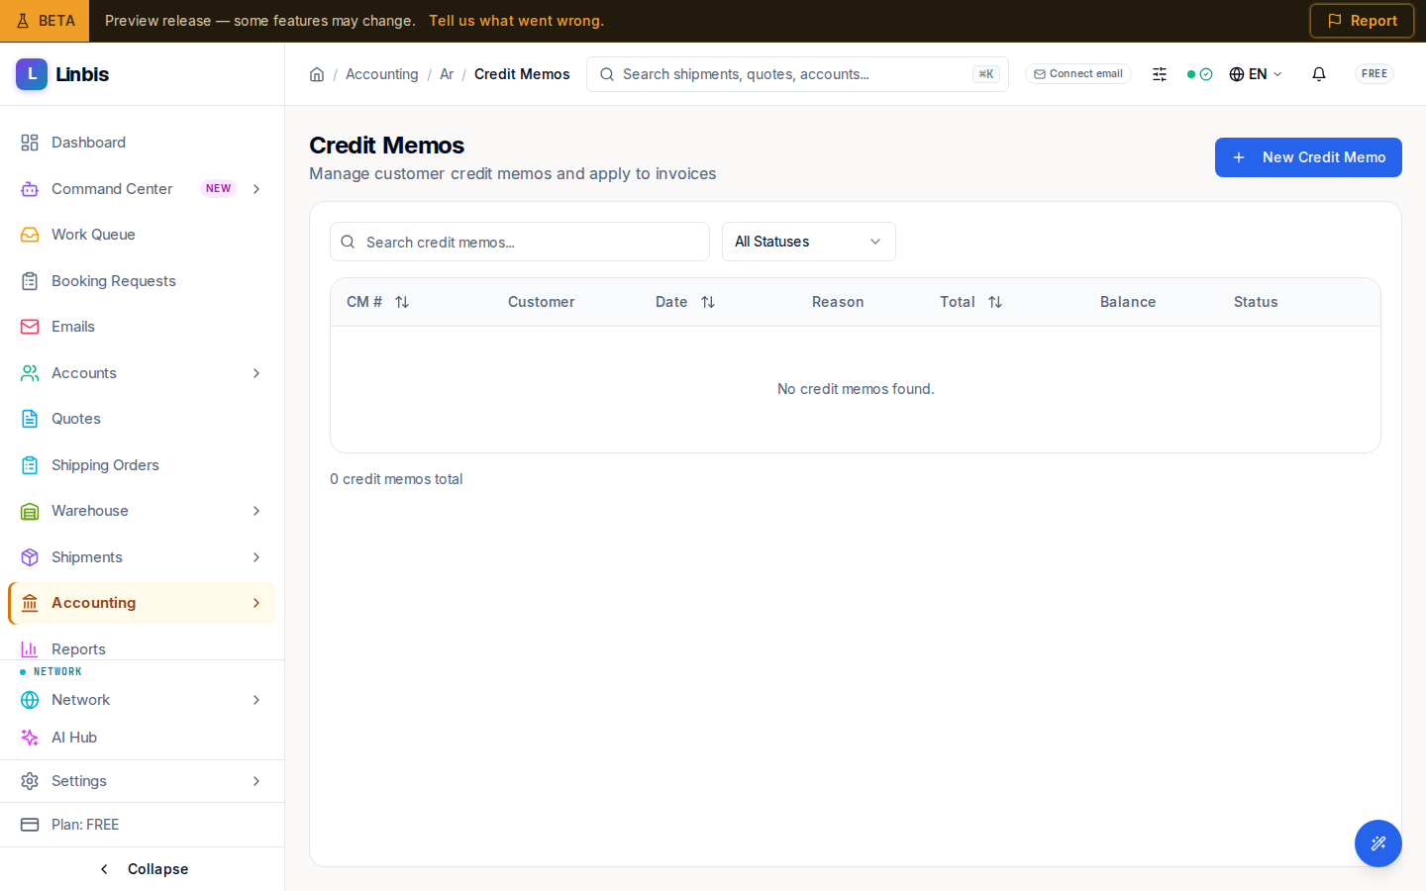This screenshot has height=891, width=1426.
Task: Open the EN language selector
Action: pyautogui.click(x=1256, y=74)
